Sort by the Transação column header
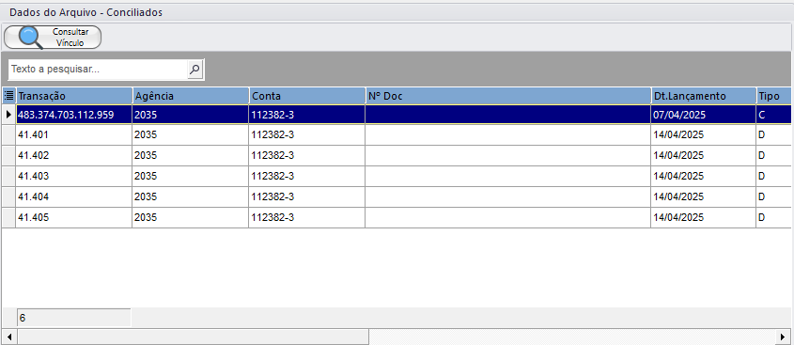The width and height of the screenshot is (794, 345). [74, 96]
